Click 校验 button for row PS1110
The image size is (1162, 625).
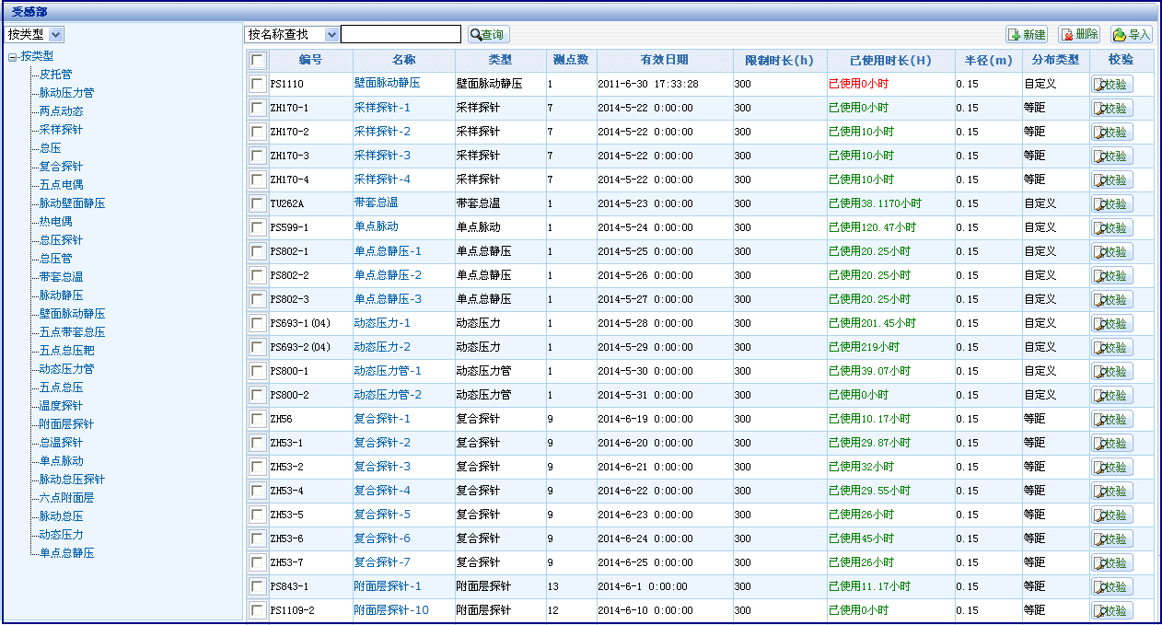[1112, 84]
